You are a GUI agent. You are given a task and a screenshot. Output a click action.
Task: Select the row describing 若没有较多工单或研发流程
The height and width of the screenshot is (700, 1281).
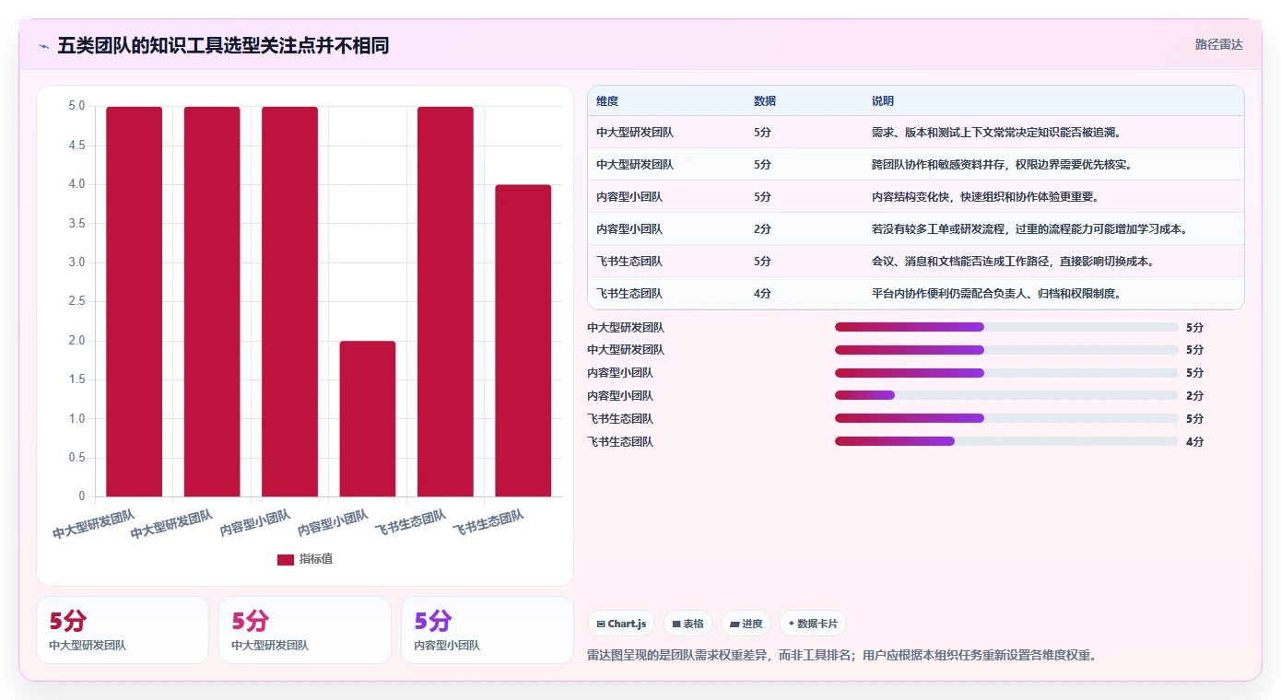[915, 229]
